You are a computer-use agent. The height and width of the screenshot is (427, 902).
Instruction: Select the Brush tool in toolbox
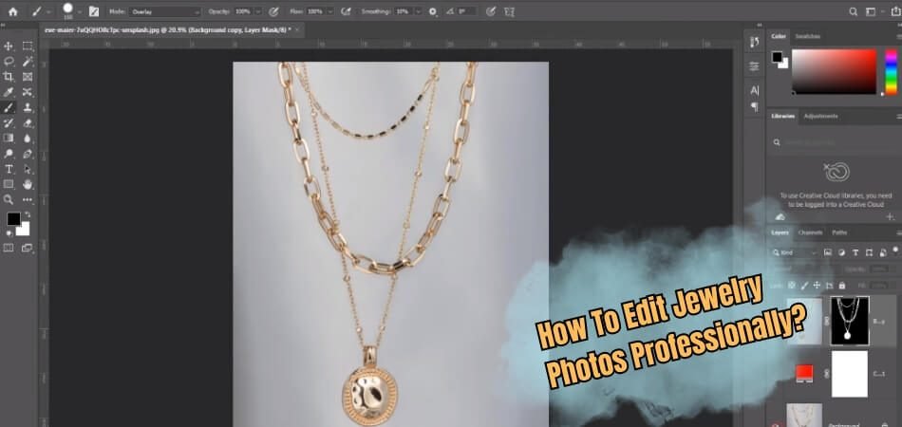[9, 107]
